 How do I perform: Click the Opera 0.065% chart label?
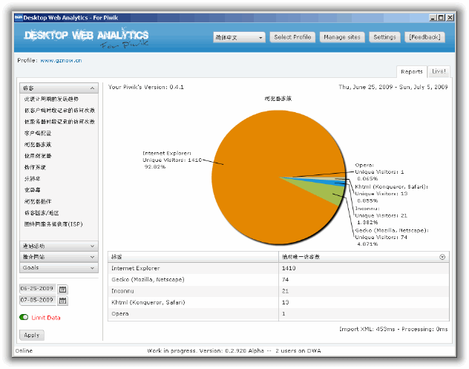[379, 172]
